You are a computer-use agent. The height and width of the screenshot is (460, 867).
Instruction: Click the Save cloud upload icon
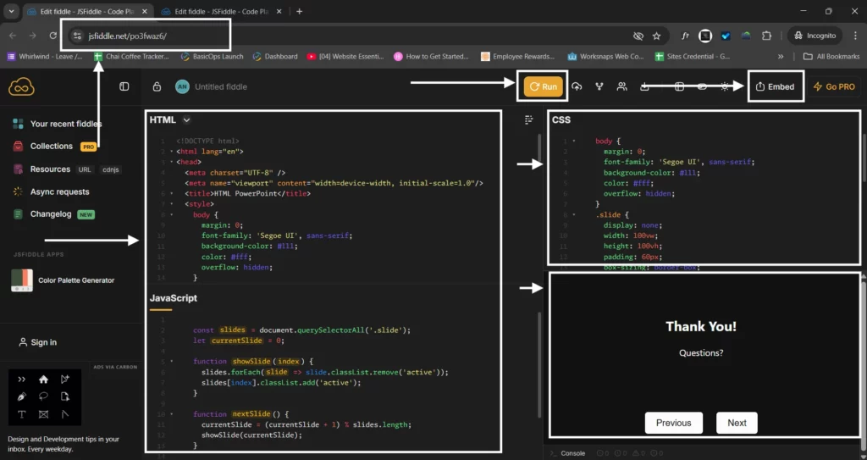(x=577, y=86)
